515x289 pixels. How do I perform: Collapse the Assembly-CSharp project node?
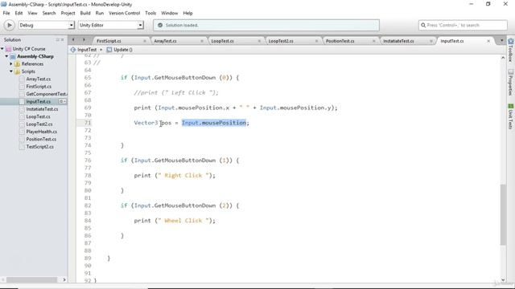tap(6, 56)
